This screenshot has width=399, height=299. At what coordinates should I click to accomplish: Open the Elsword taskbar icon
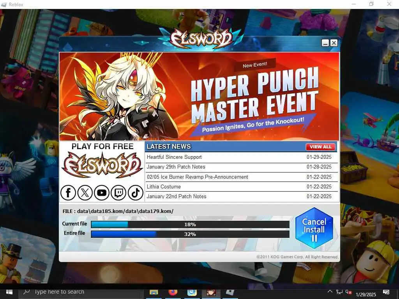(211, 293)
